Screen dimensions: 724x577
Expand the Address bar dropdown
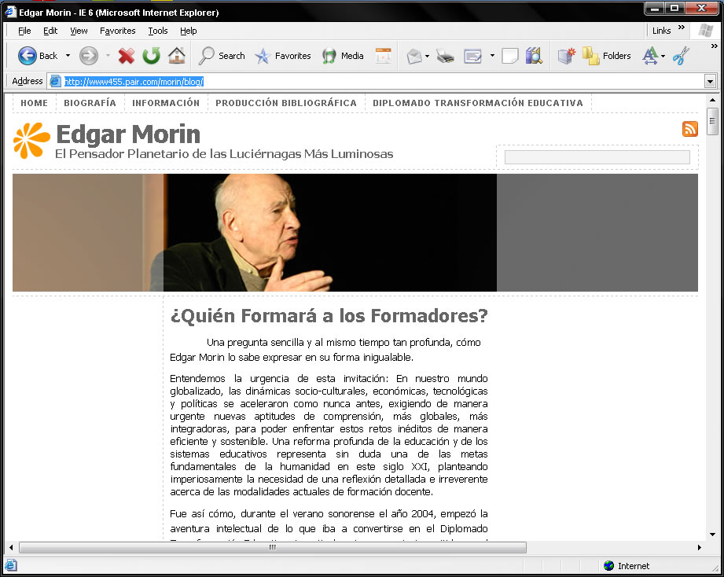[x=710, y=82]
